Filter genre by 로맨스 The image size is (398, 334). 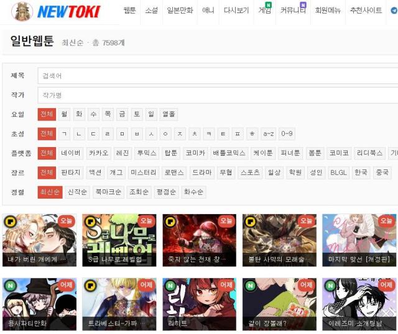point(174,173)
